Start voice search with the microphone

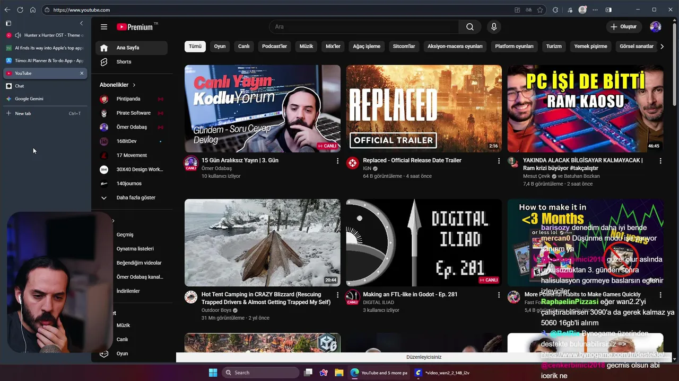coord(494,27)
